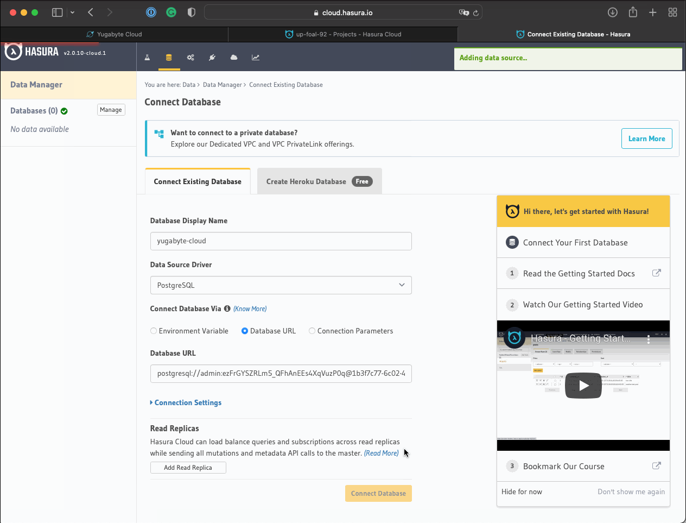Open Safari sidebar dropdown chevron
Screen dimensions: 686x523
(x=72, y=12)
